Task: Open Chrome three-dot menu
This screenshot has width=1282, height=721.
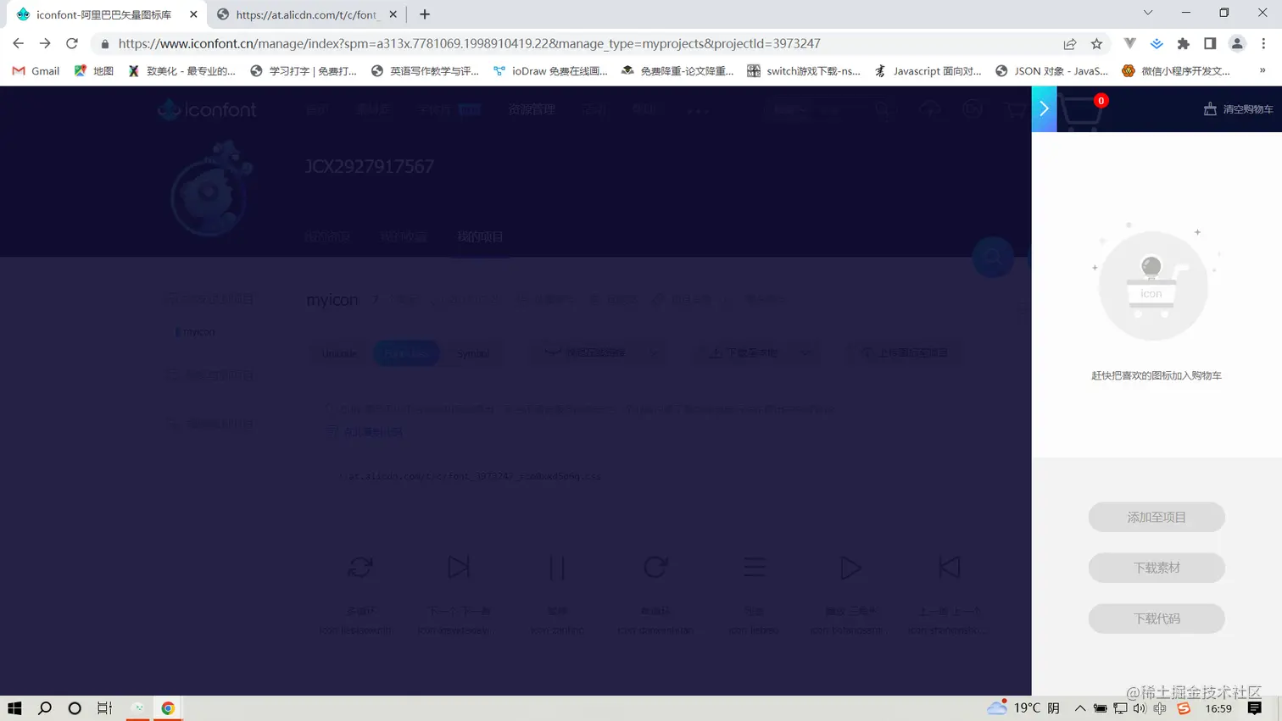Action: tap(1263, 43)
